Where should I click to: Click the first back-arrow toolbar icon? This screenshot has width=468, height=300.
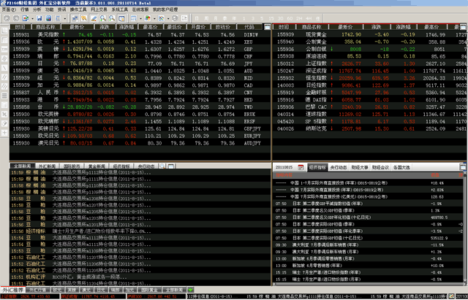[7, 18]
